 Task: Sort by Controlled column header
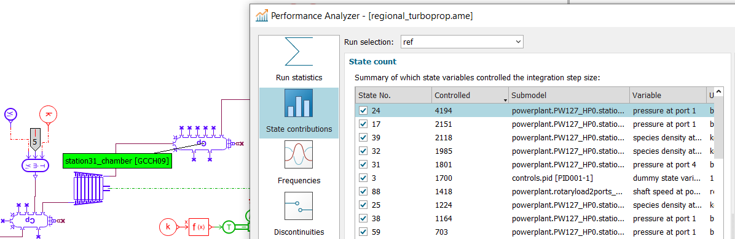470,95
